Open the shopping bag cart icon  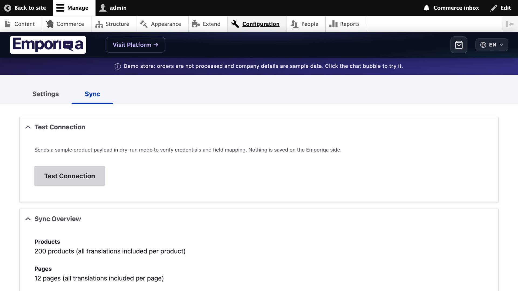coord(459,45)
